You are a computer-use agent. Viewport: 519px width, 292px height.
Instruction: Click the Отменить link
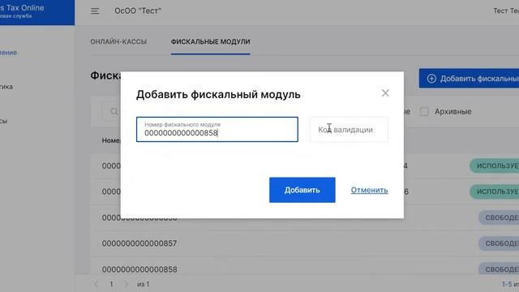370,190
